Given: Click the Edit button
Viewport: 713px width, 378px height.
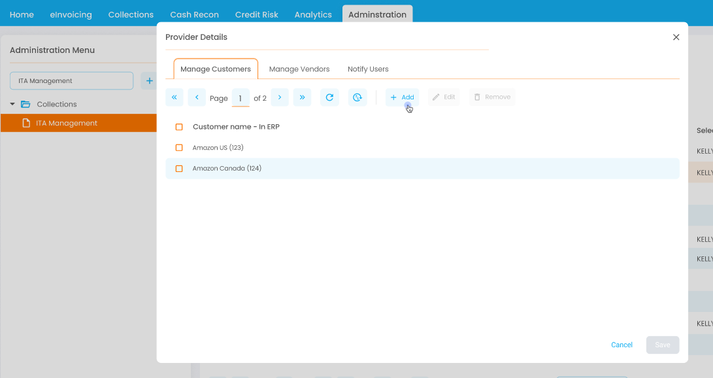Looking at the screenshot, I should pyautogui.click(x=444, y=97).
